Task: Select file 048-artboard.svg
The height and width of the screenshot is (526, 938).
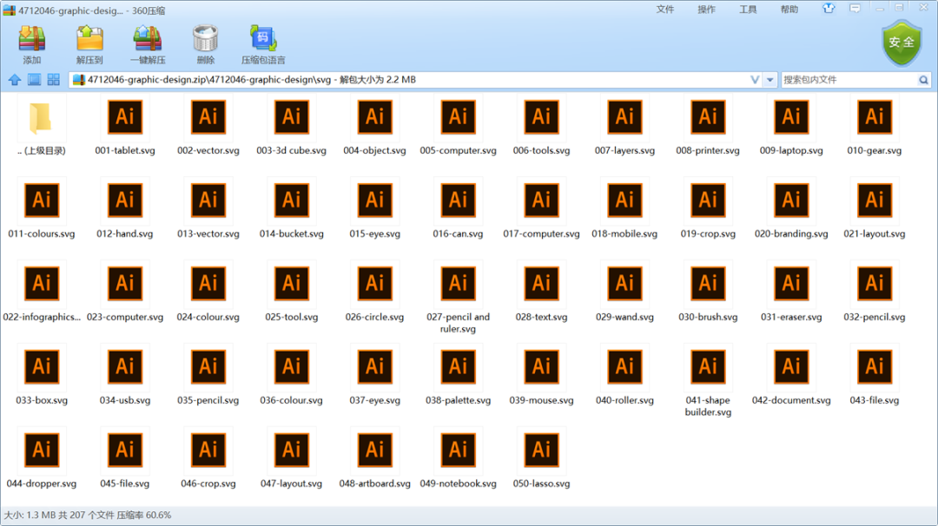Action: [375, 459]
